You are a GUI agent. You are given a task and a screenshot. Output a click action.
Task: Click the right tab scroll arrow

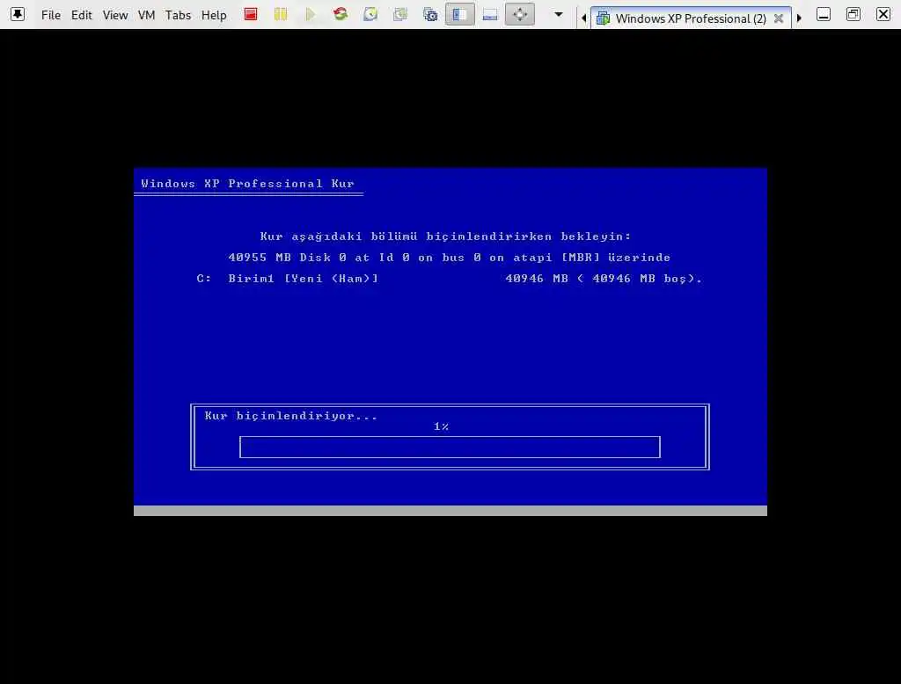(x=799, y=18)
